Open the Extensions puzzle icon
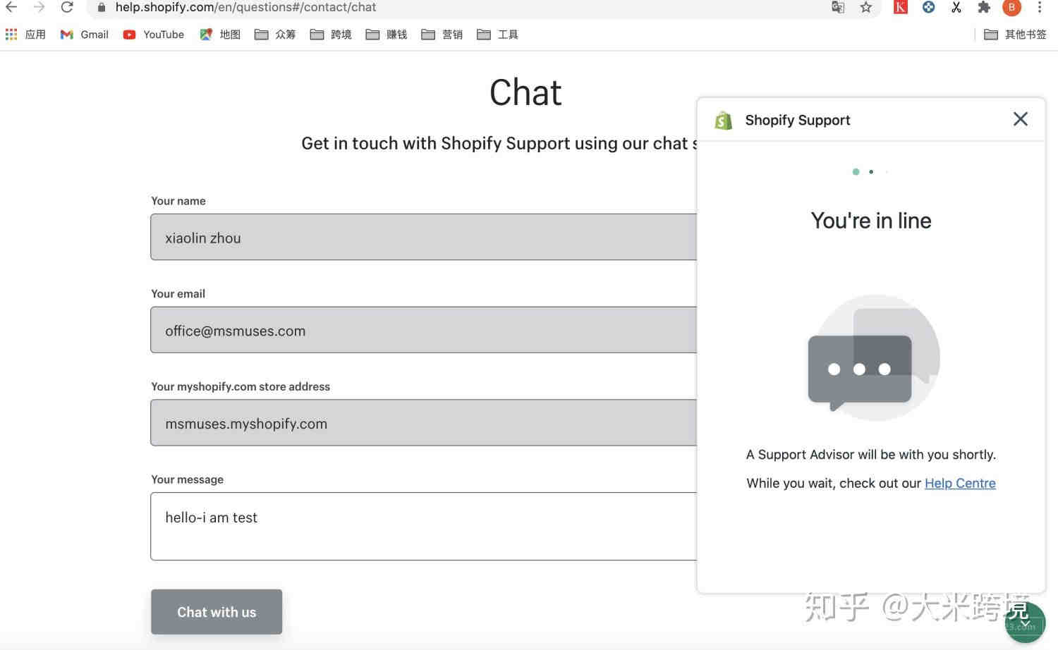This screenshot has width=1058, height=650. 984,7
